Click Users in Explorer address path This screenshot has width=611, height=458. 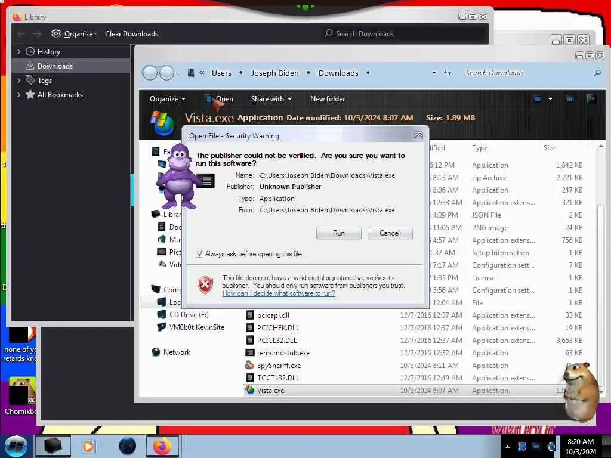click(221, 73)
